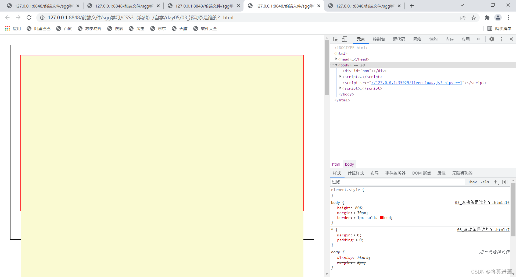
Task: Switch to the 布局 sub-tab
Action: point(375,173)
